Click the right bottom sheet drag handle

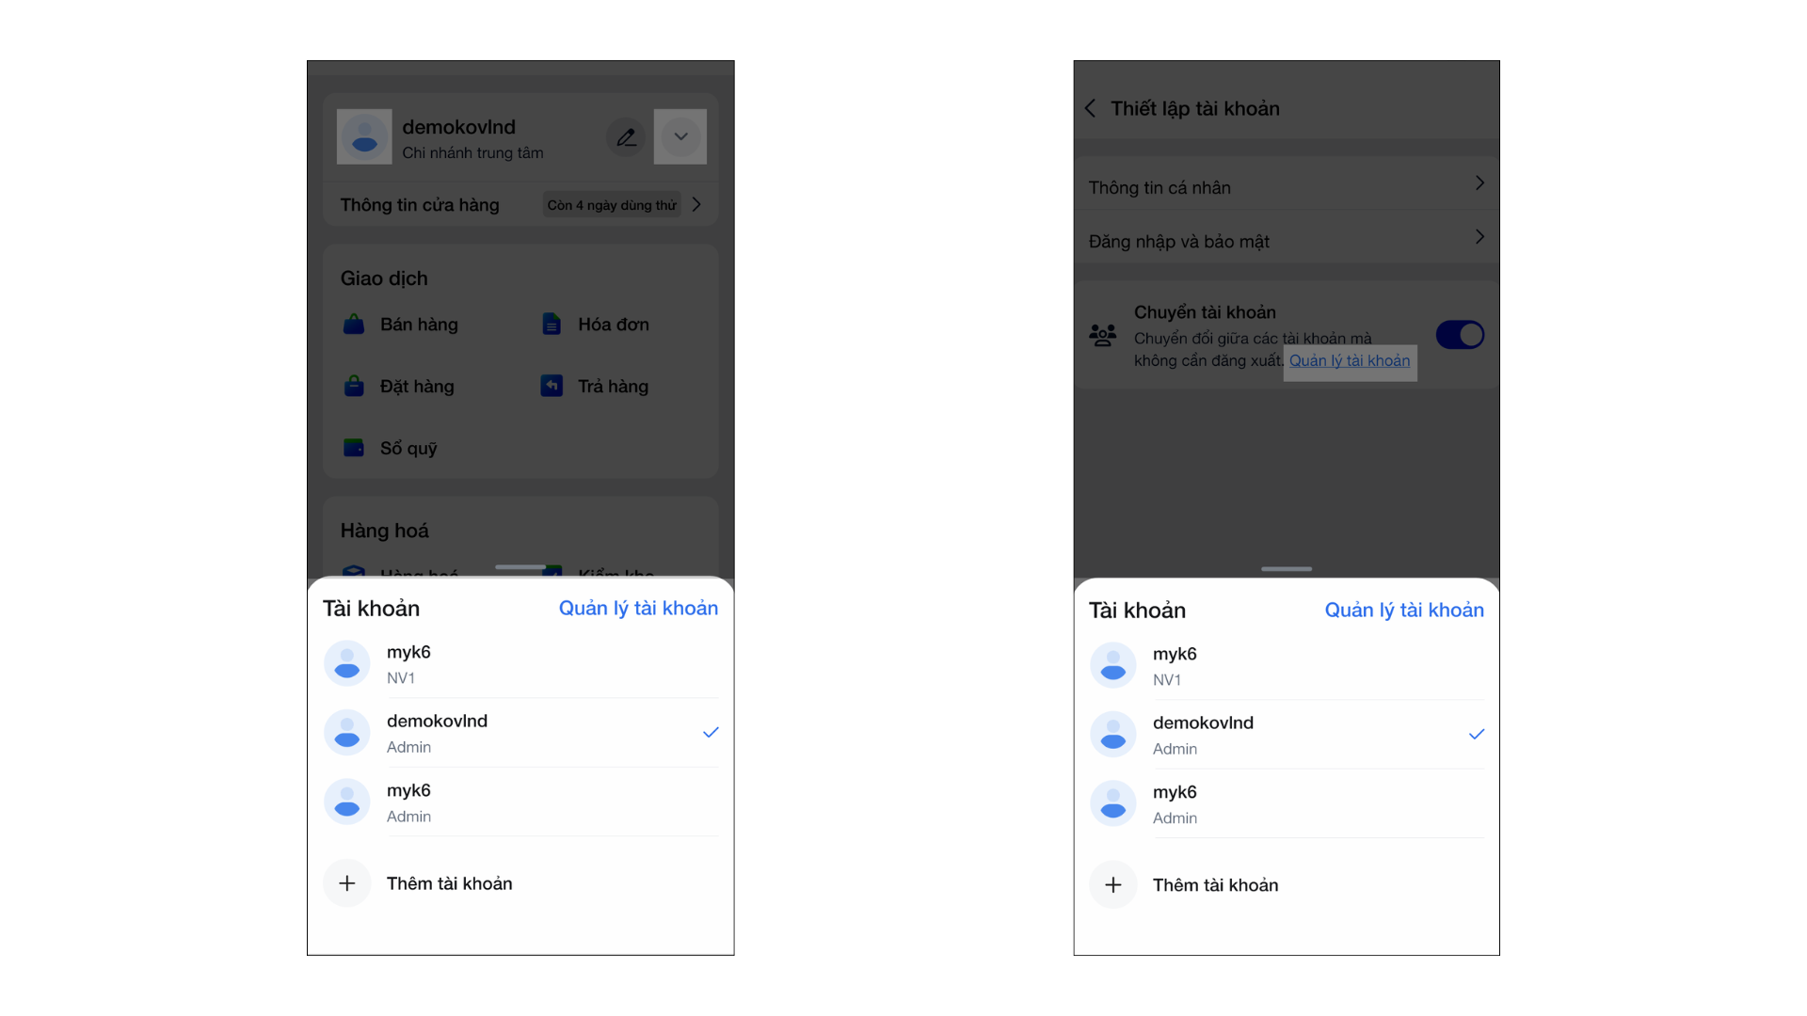[x=1286, y=569]
